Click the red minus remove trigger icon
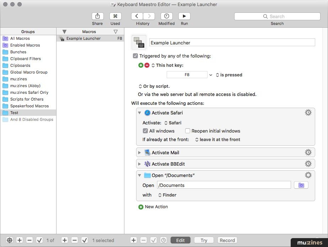The image size is (328, 247). (147, 65)
